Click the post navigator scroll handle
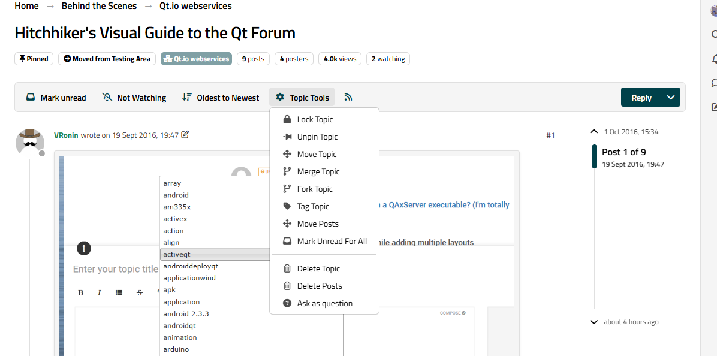 point(594,156)
